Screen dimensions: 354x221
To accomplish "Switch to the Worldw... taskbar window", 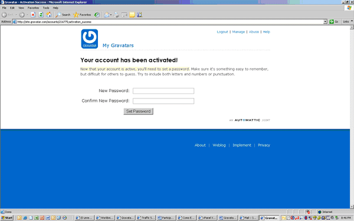I will [x=105, y=218].
